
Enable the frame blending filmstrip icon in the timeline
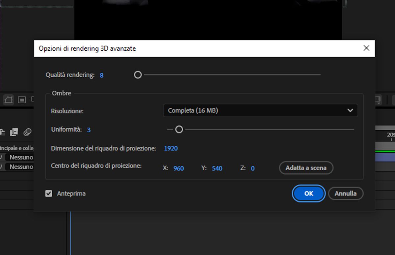(13, 132)
